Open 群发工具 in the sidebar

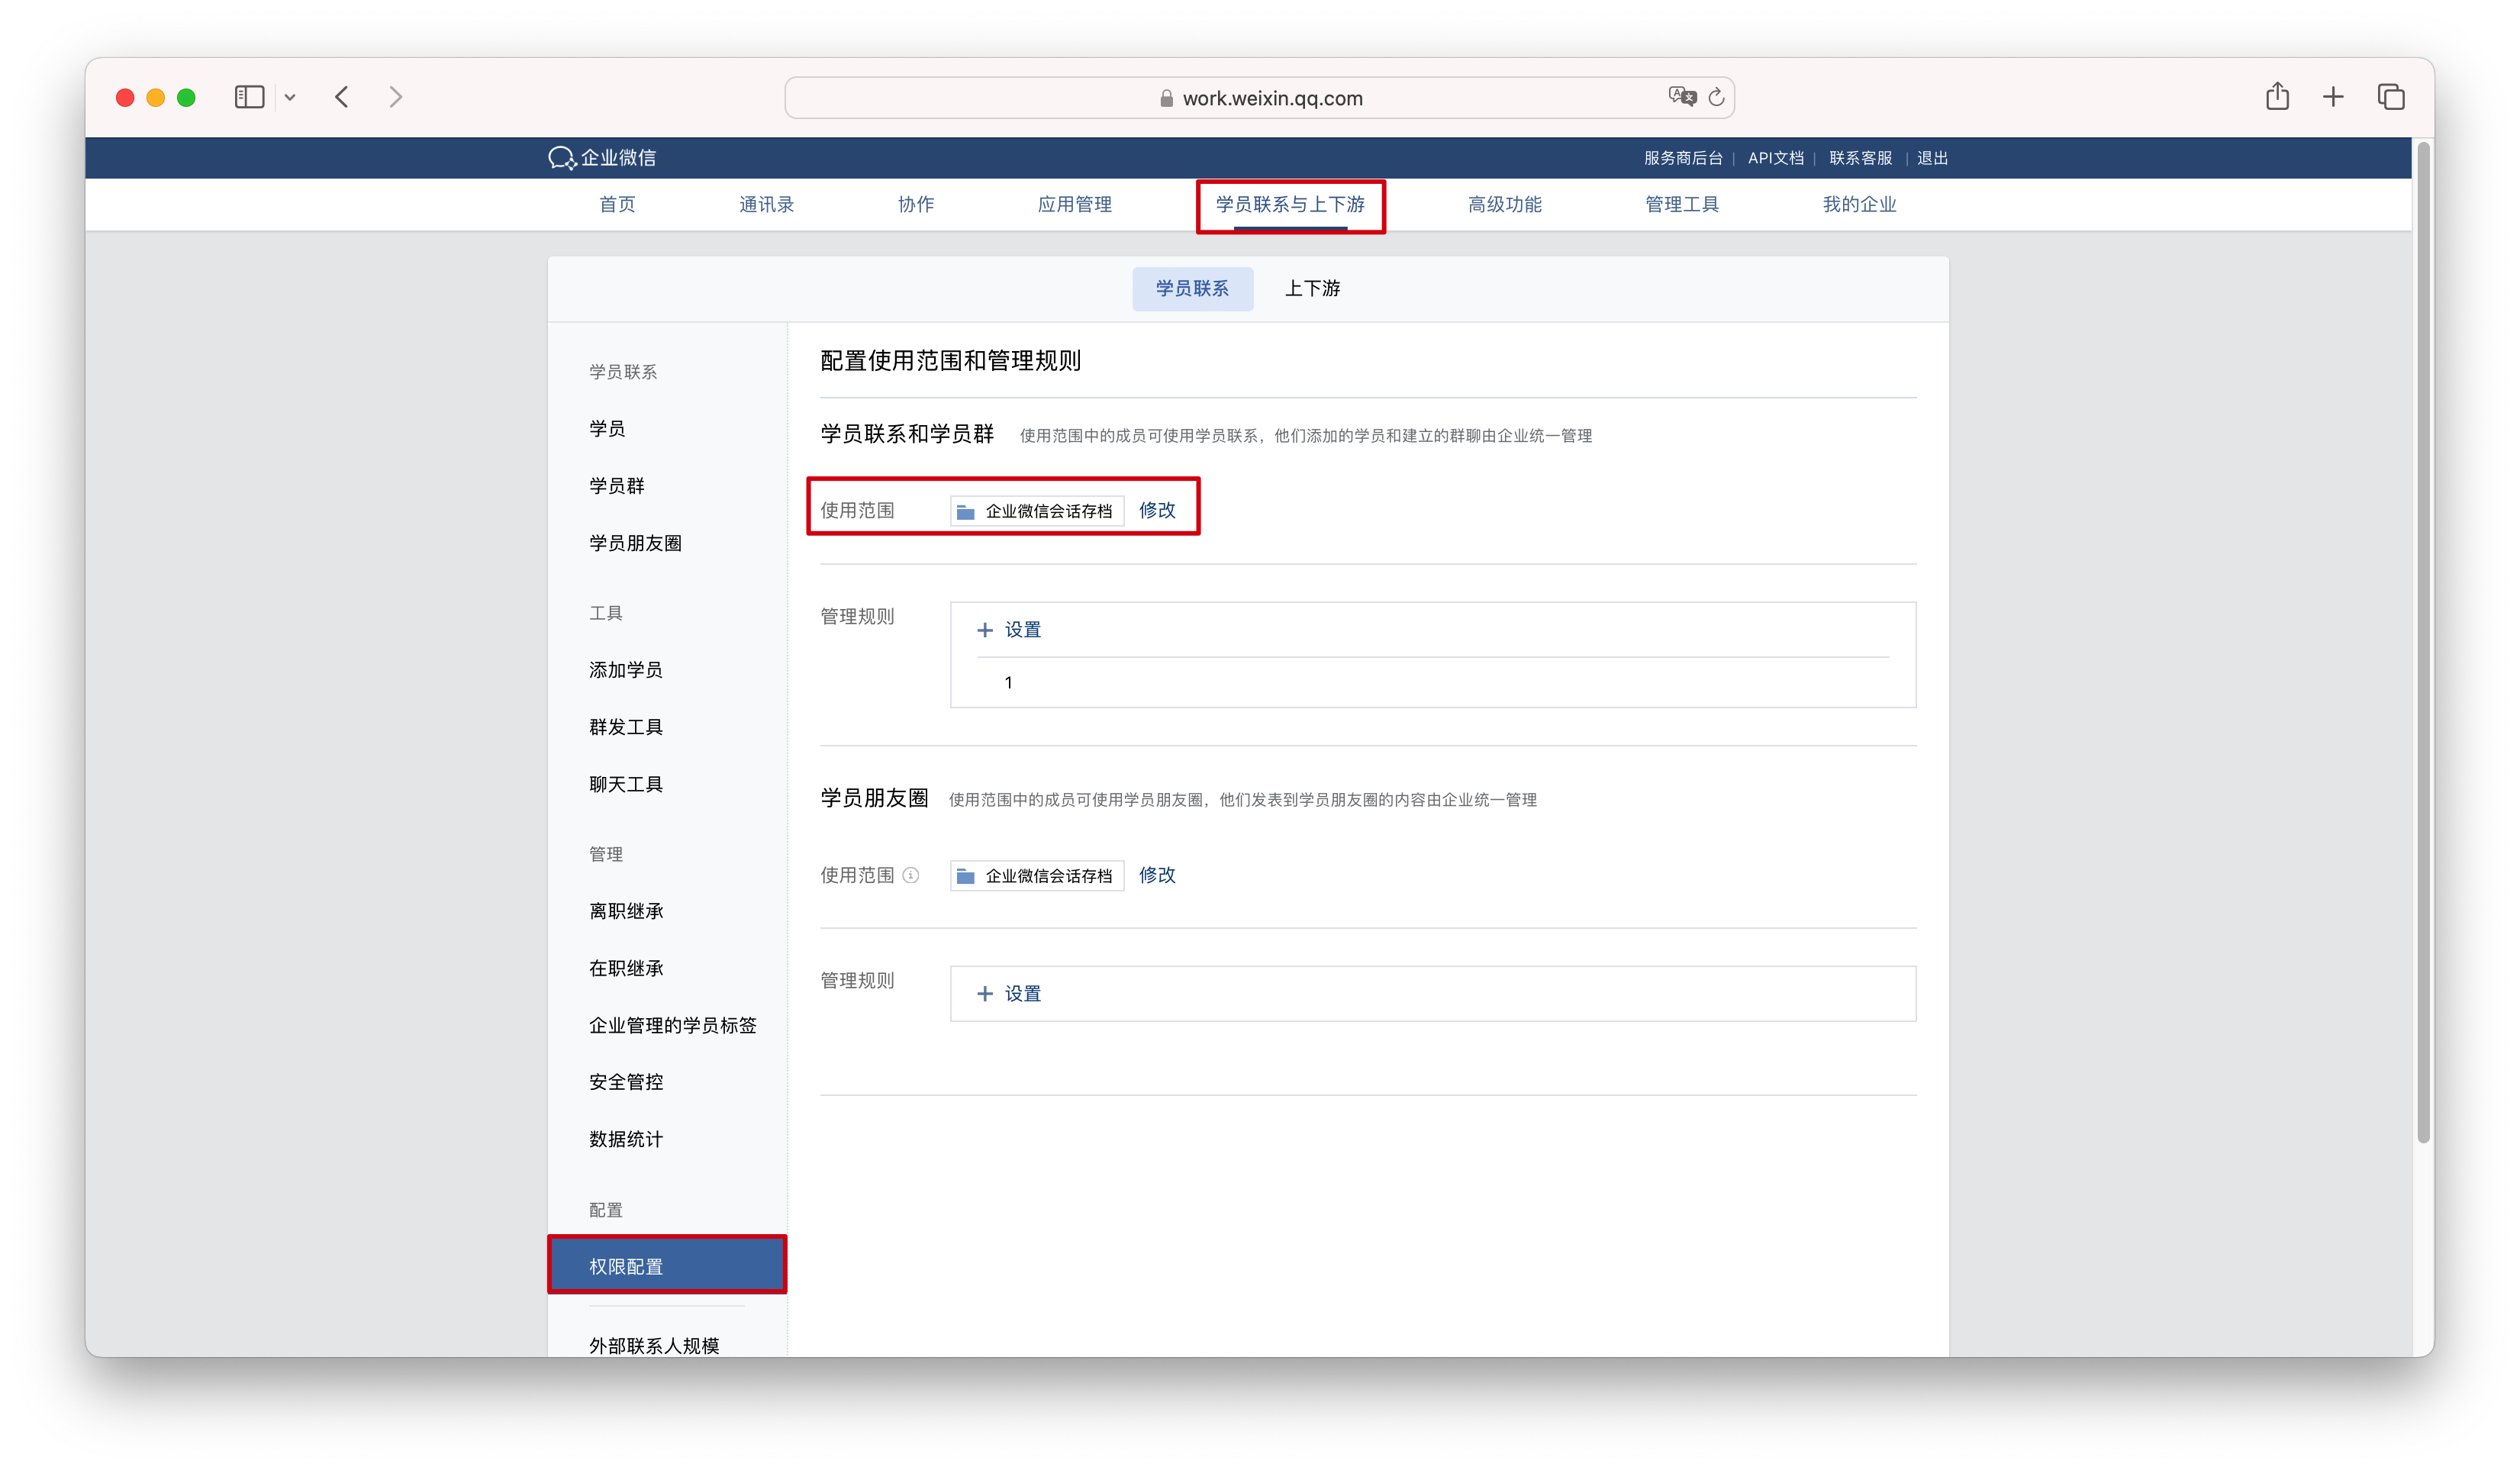click(625, 727)
